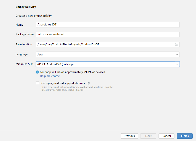Click the blue info icon by device percentage

37,72
